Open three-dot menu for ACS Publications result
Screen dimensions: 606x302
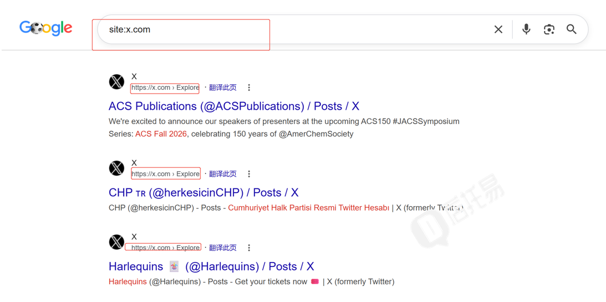pyautogui.click(x=249, y=88)
